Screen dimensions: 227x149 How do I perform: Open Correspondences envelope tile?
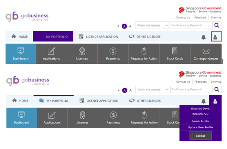(x=206, y=54)
